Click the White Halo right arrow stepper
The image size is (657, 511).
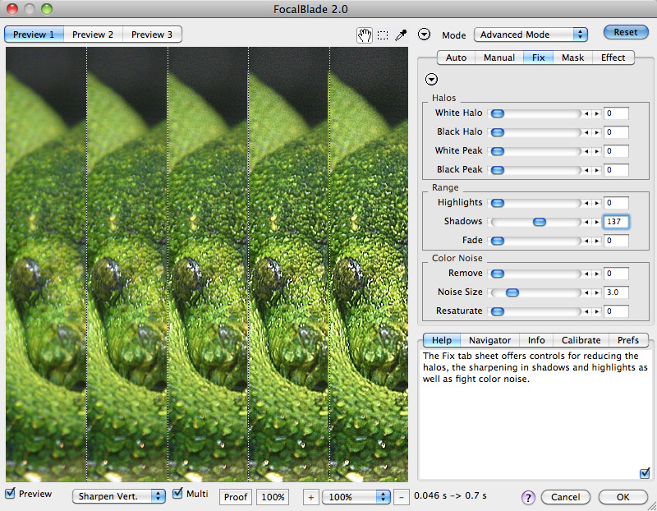pos(597,113)
